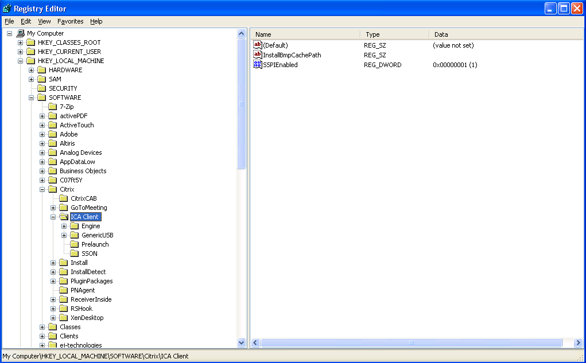Click the HKEY_LOCAL_MACHINE folder icon
This screenshot has width=586, height=363.
pyautogui.click(x=31, y=61)
